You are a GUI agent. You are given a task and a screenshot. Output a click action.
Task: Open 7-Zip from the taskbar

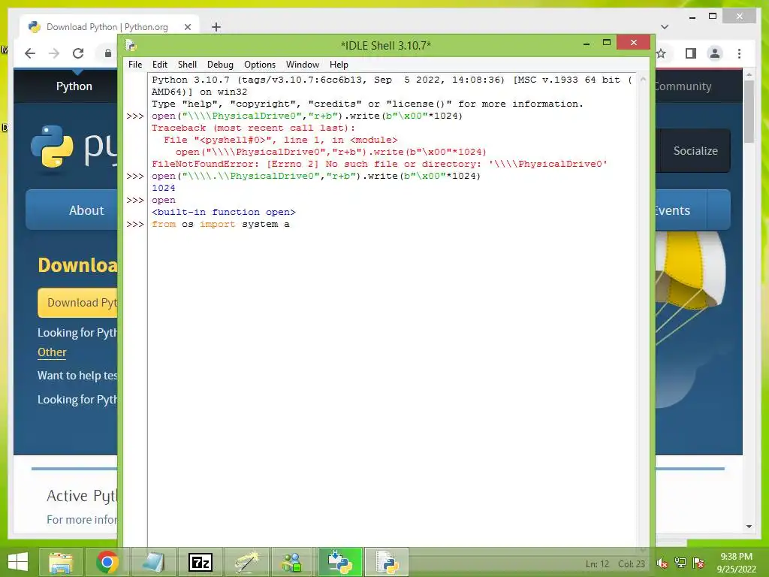[x=200, y=562]
